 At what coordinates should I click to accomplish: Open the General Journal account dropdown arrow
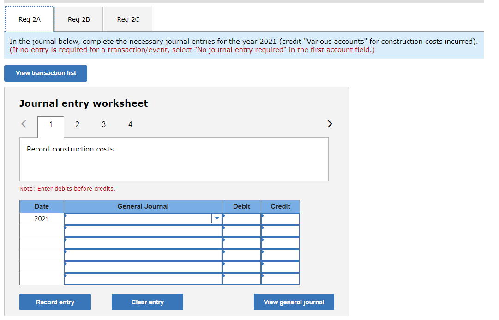(216, 218)
